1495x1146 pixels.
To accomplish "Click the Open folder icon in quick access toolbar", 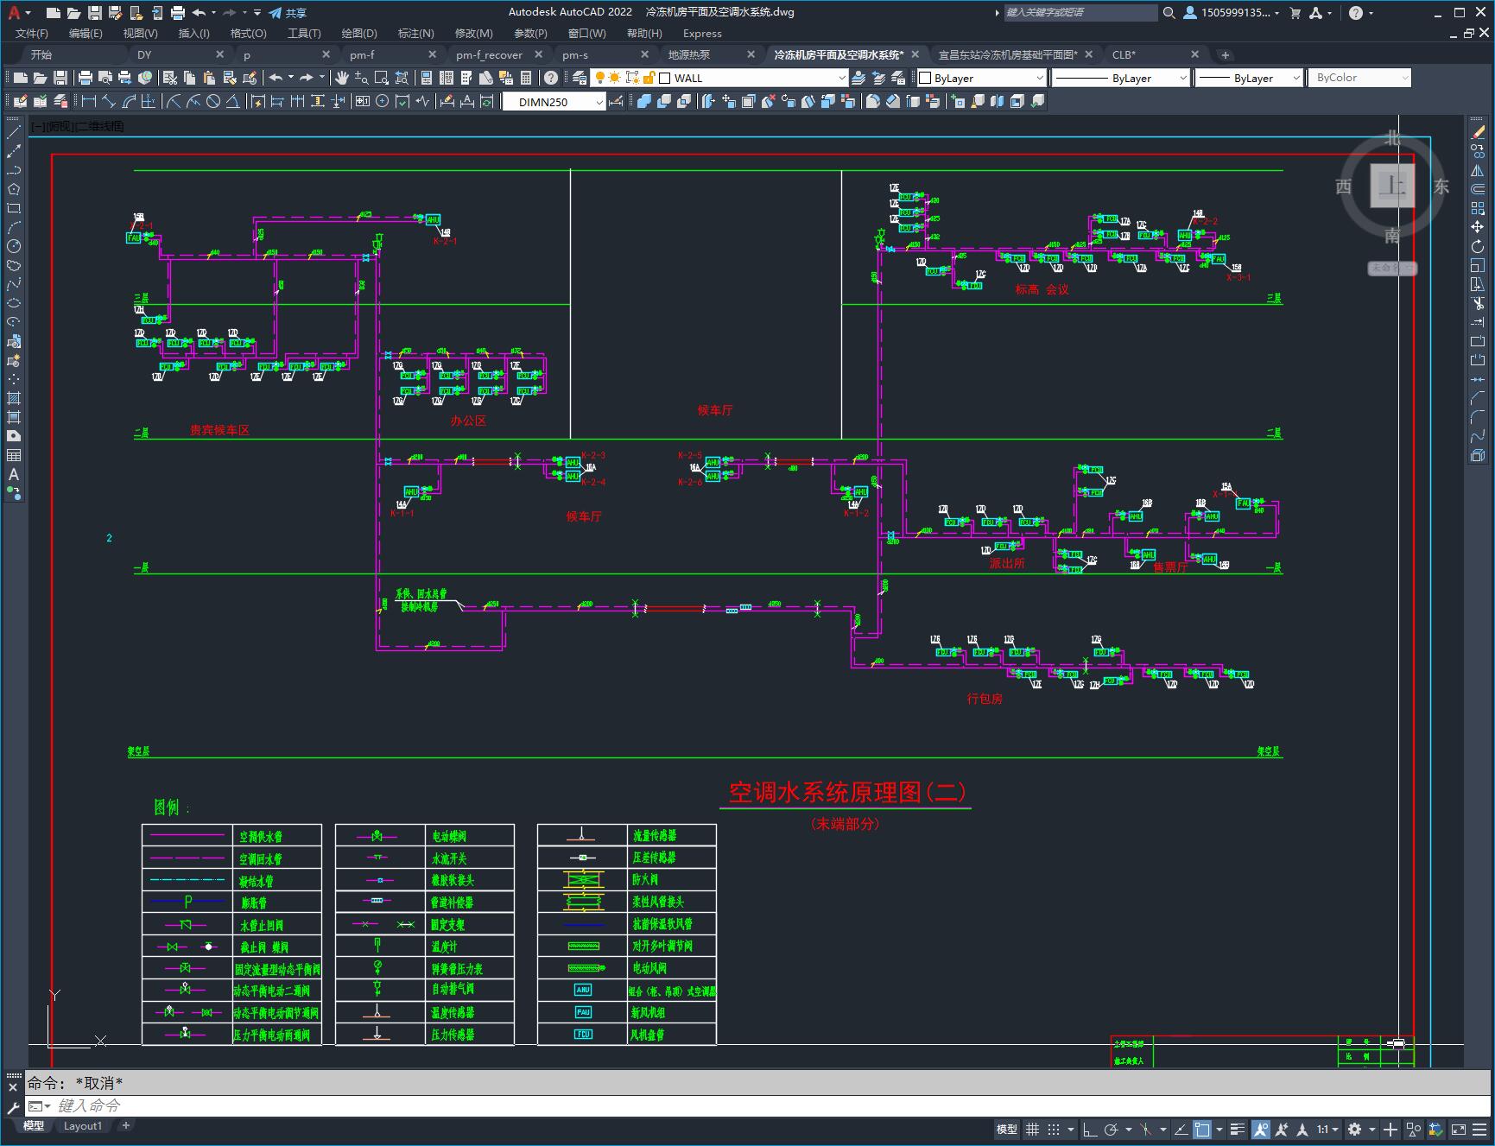I will (74, 13).
